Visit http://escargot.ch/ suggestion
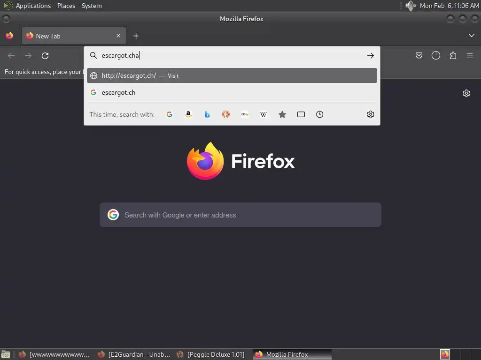Image resolution: width=481 pixels, height=360 pixels. tap(232, 75)
